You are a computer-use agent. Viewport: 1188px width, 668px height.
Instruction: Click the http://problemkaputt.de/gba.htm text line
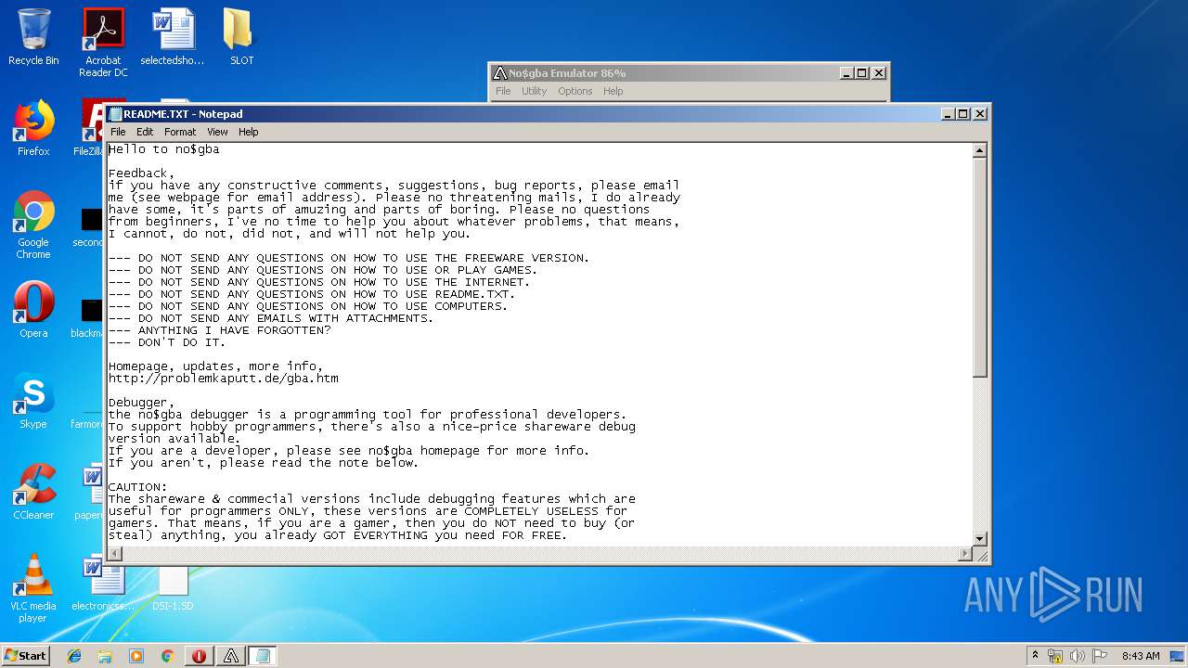(x=224, y=379)
